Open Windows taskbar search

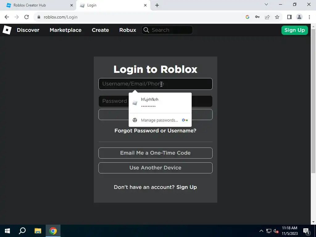(22, 231)
